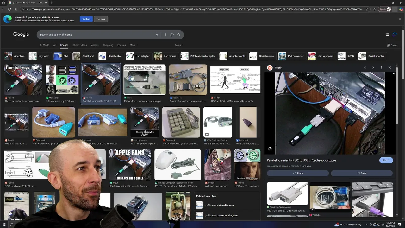The height and width of the screenshot is (228, 405).
Task: Open the preview panel's three-dot menu
Action: pyautogui.click(x=381, y=68)
